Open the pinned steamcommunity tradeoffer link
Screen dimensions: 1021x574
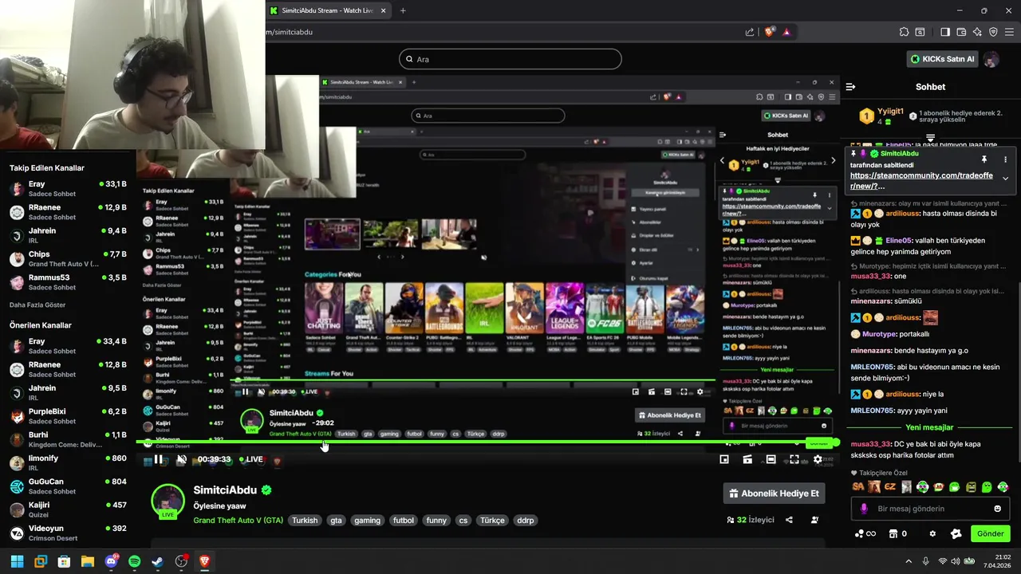(921, 180)
